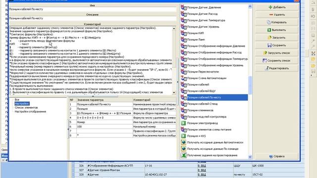The height and width of the screenshot is (178, 317).
Task: Click cell 15СТ-02 in background table
Action: point(278,175)
